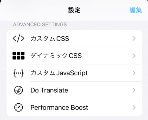
Task: Click the 設定 title in the header
Action: pos(74,10)
